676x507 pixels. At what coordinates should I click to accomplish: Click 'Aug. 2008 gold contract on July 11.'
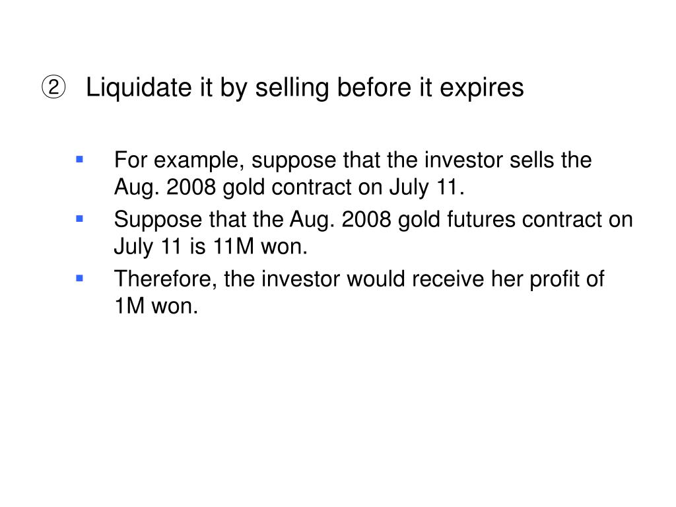(289, 187)
